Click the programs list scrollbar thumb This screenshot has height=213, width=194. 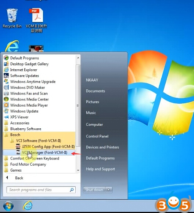click(78, 106)
